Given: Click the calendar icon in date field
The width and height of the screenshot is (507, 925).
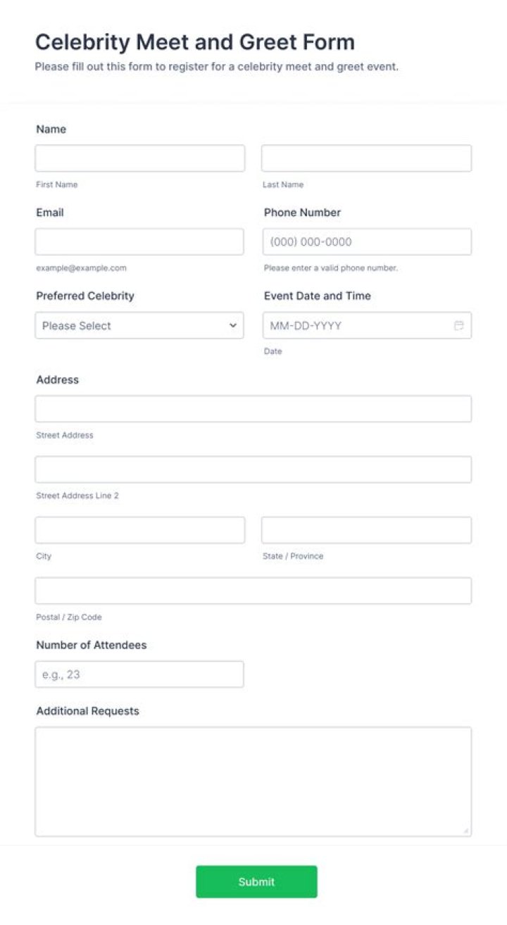Looking at the screenshot, I should pos(458,325).
